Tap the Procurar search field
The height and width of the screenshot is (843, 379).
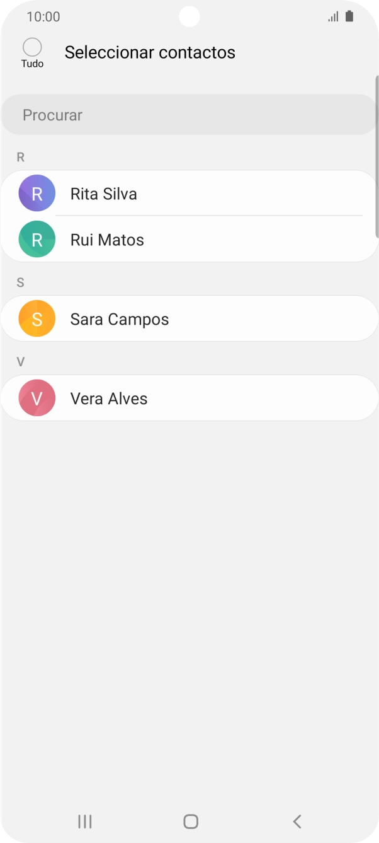189,114
